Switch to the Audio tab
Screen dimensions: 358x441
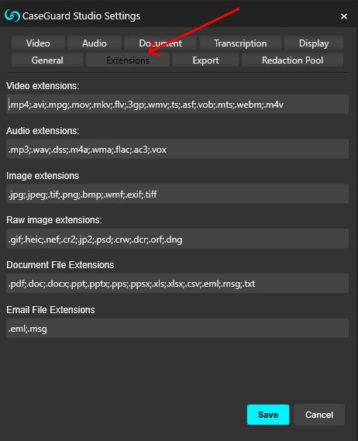(95, 43)
